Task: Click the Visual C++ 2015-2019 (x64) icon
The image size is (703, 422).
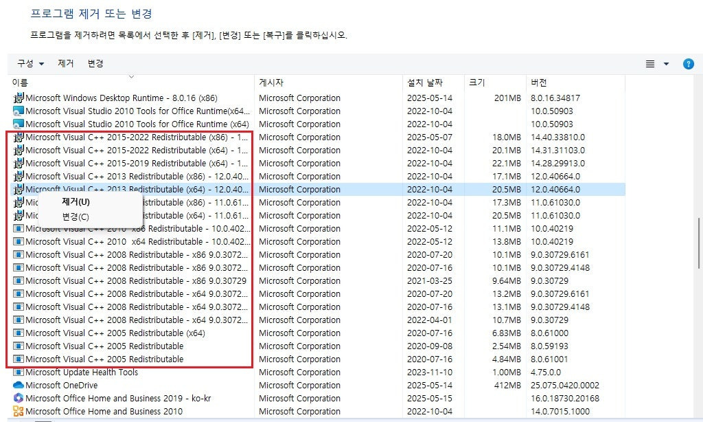Action: click(19, 163)
